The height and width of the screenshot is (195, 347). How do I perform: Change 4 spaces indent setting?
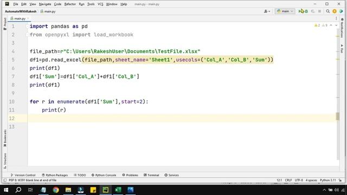(311, 180)
